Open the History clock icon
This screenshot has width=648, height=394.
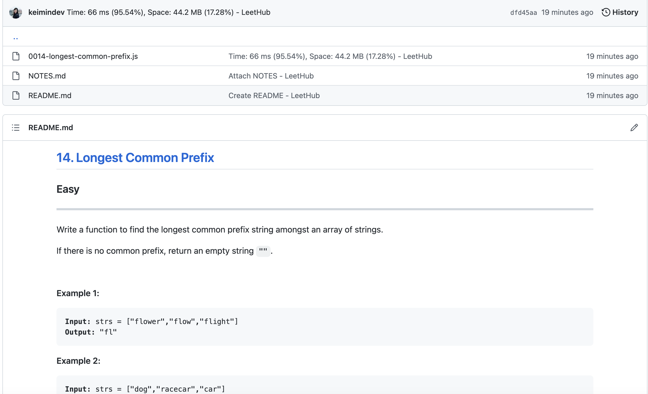point(606,12)
